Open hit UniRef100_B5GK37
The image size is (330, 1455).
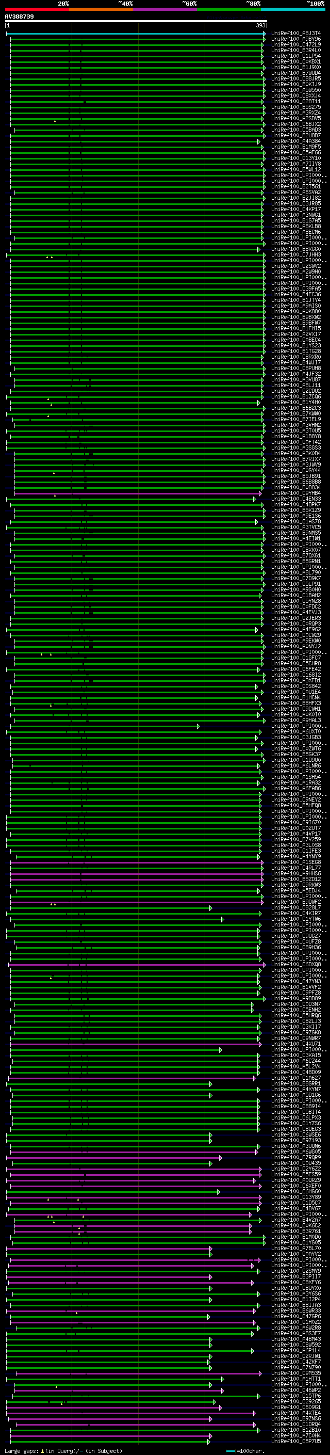coord(296,754)
